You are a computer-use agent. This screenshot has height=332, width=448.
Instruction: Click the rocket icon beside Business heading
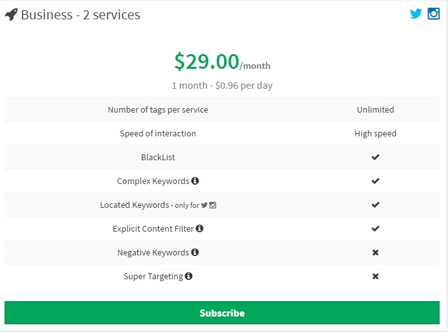click(12, 15)
